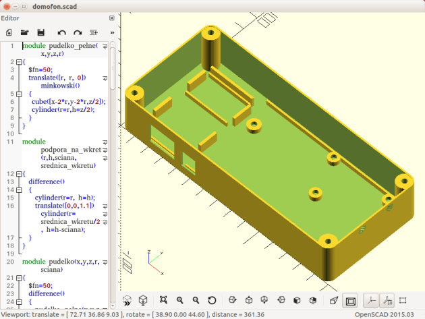Minimize the domofon.scad window
The image size is (425, 319).
tap(16, 6)
